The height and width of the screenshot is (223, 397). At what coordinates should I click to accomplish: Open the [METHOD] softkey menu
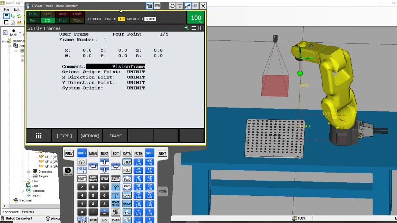click(90, 136)
